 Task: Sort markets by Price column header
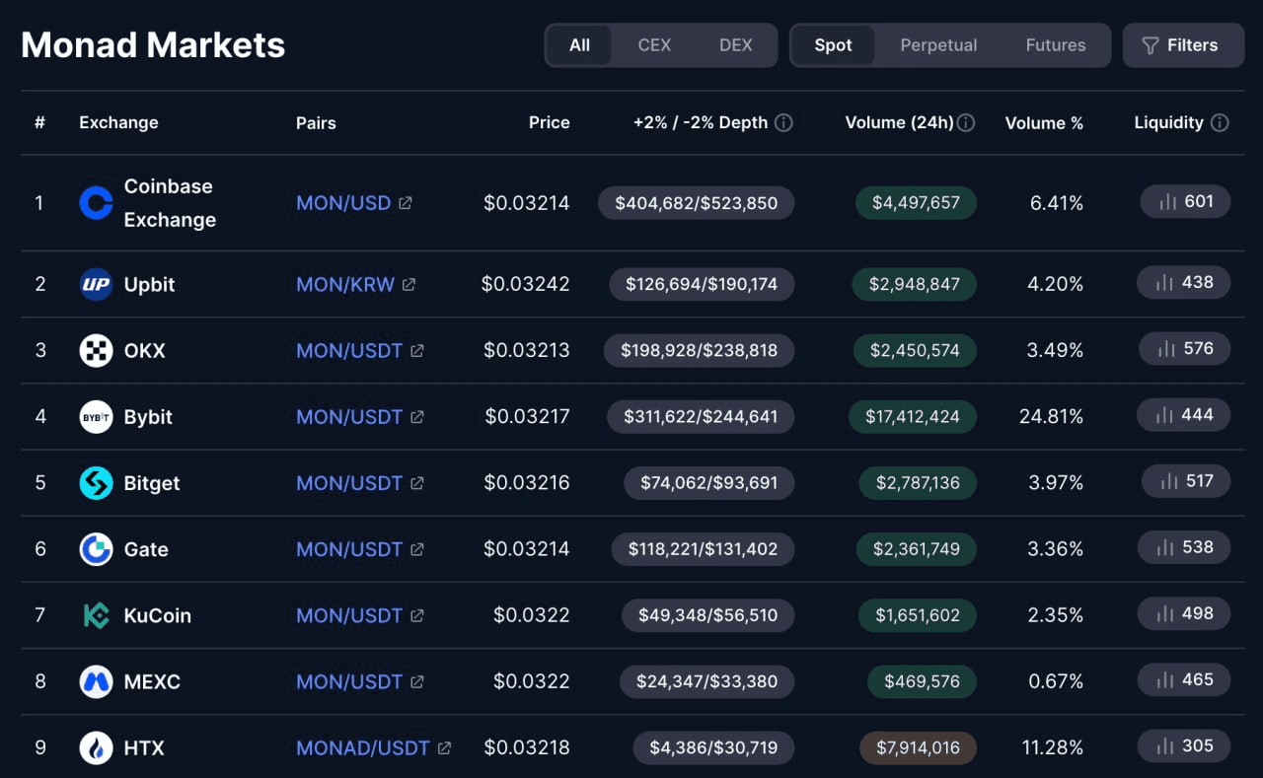[549, 123]
